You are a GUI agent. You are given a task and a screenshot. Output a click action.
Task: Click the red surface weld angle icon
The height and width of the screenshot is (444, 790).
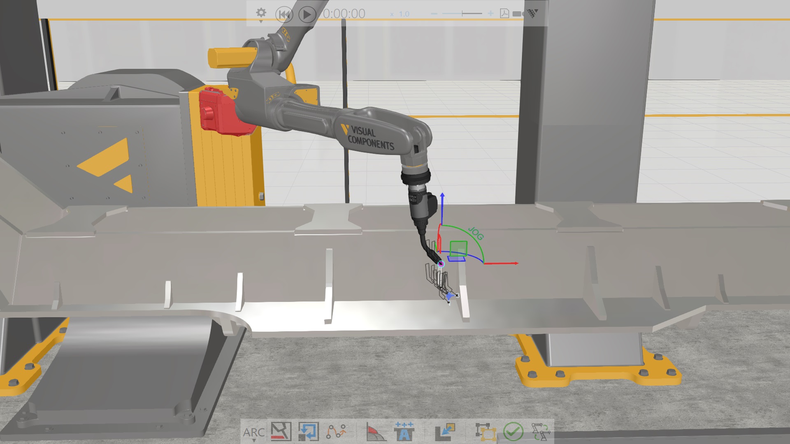376,432
